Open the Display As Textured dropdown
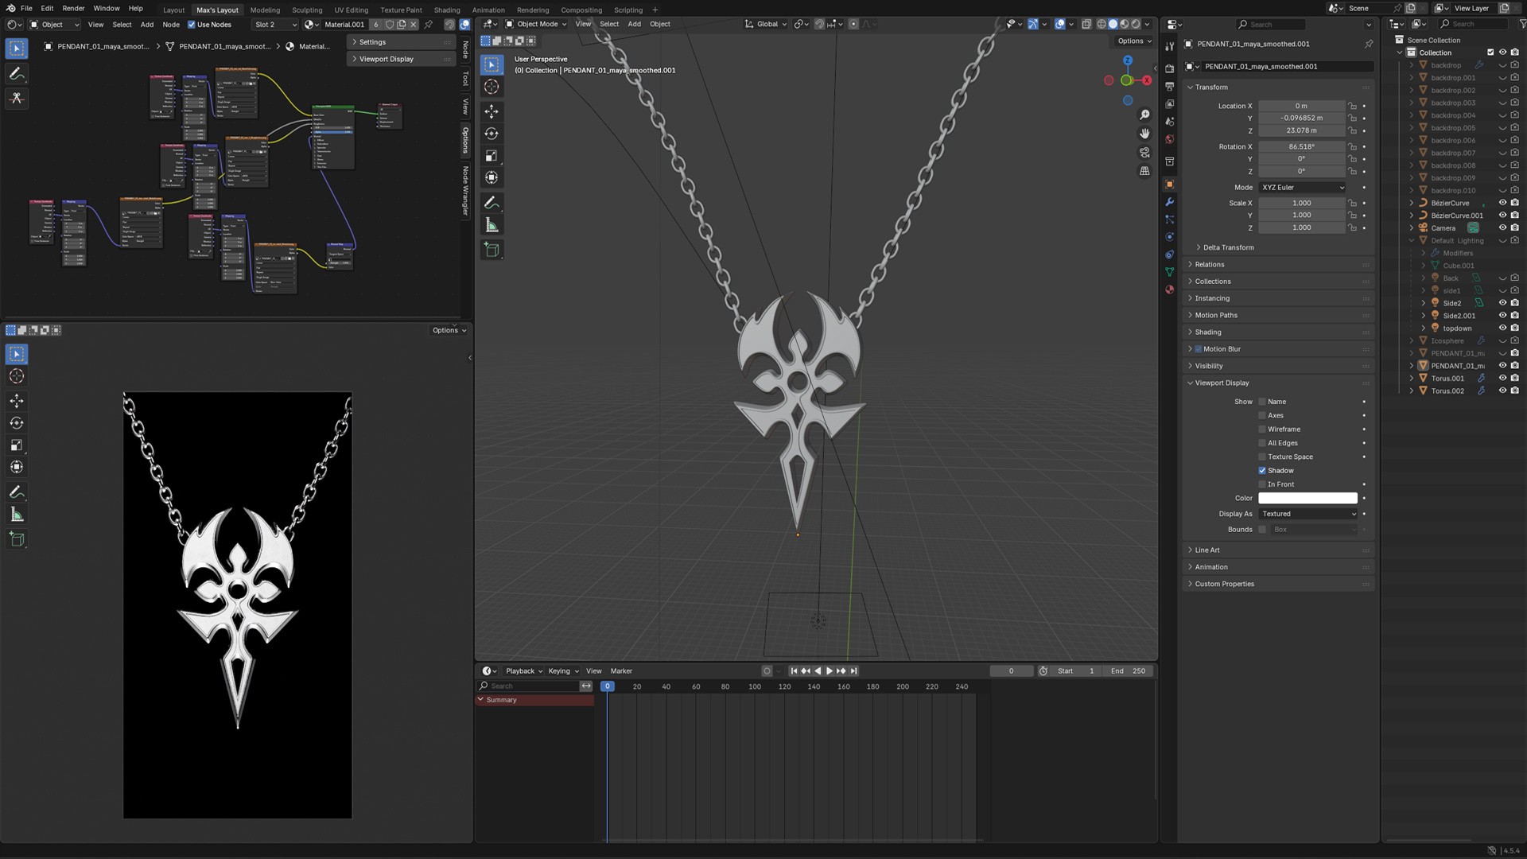This screenshot has width=1527, height=859. 1307,514
